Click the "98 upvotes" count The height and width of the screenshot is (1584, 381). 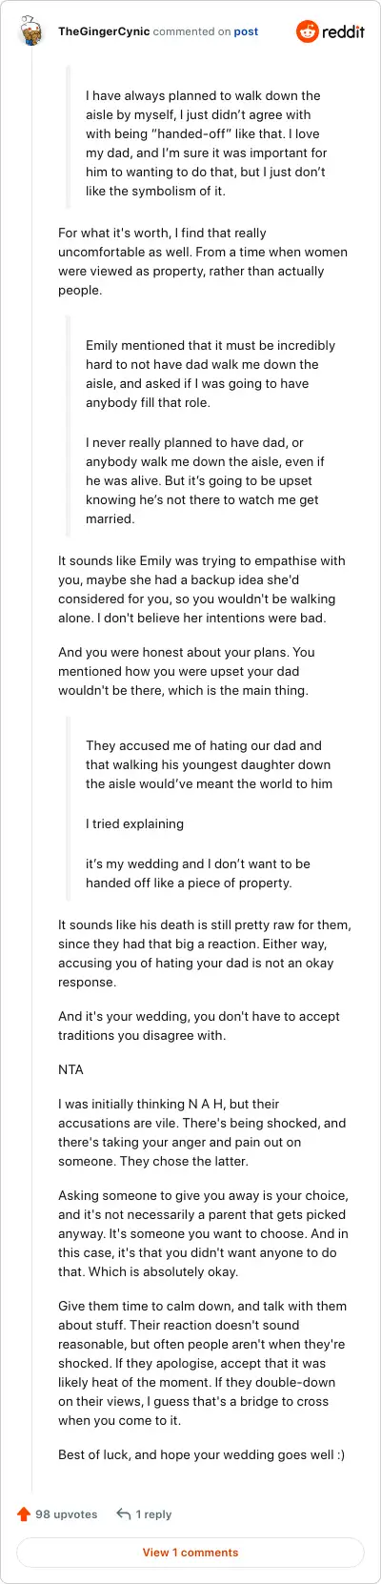67,1514
